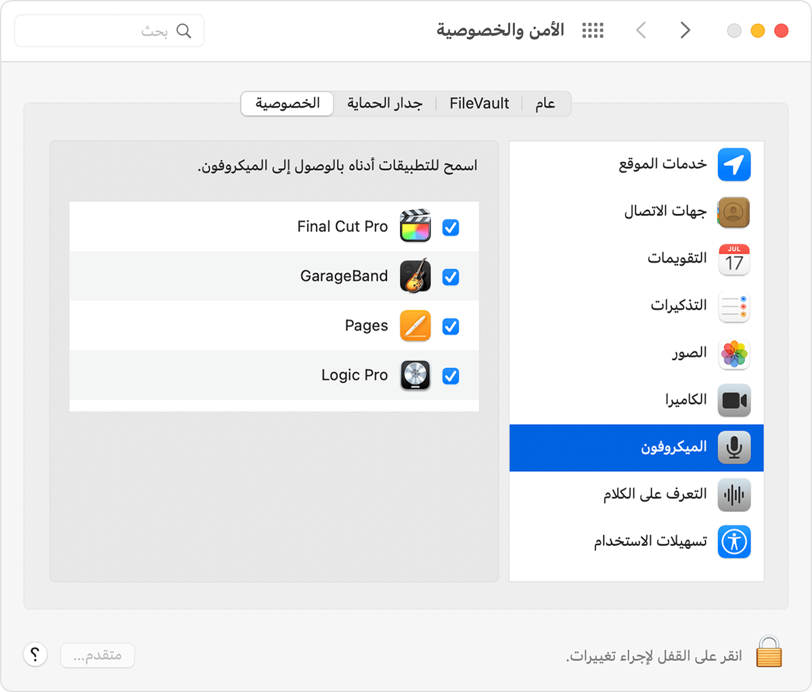Click the GarageBand app icon
The width and height of the screenshot is (812, 692).
(x=415, y=276)
